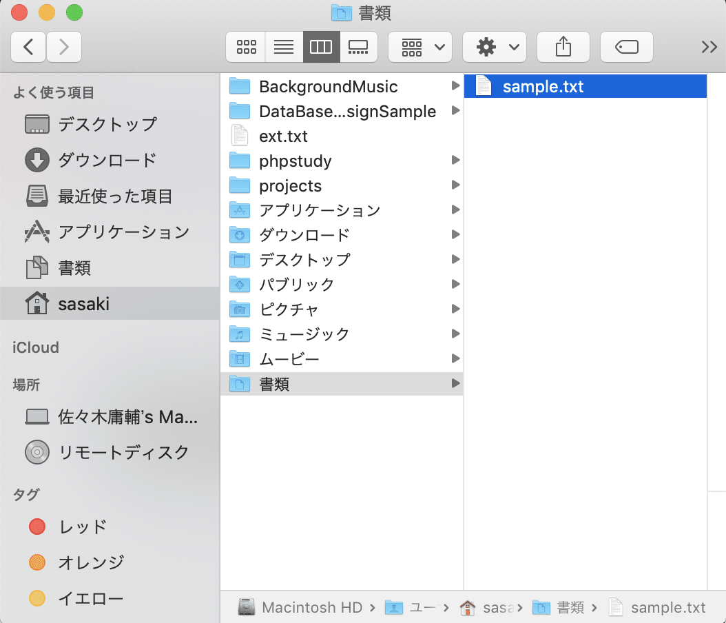Click sample.txt in the path bar
Screen dimensions: 726x623
(x=657, y=607)
